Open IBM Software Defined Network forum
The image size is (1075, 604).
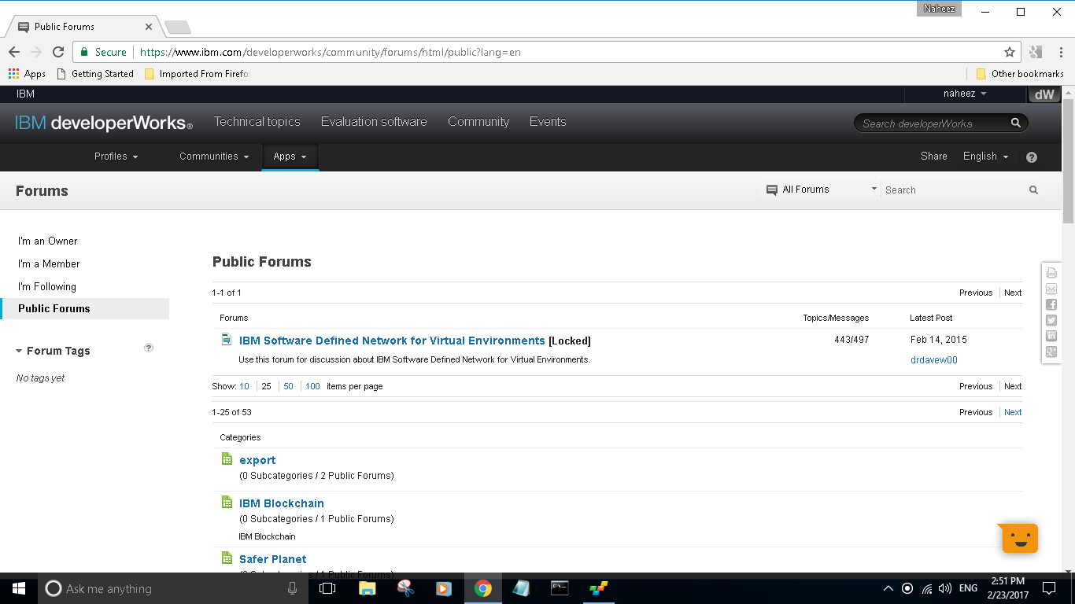pyautogui.click(x=392, y=341)
